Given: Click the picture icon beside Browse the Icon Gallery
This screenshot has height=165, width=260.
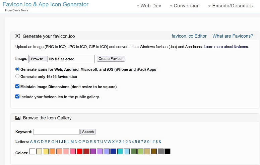Looking at the screenshot, I should pyautogui.click(x=18, y=118).
